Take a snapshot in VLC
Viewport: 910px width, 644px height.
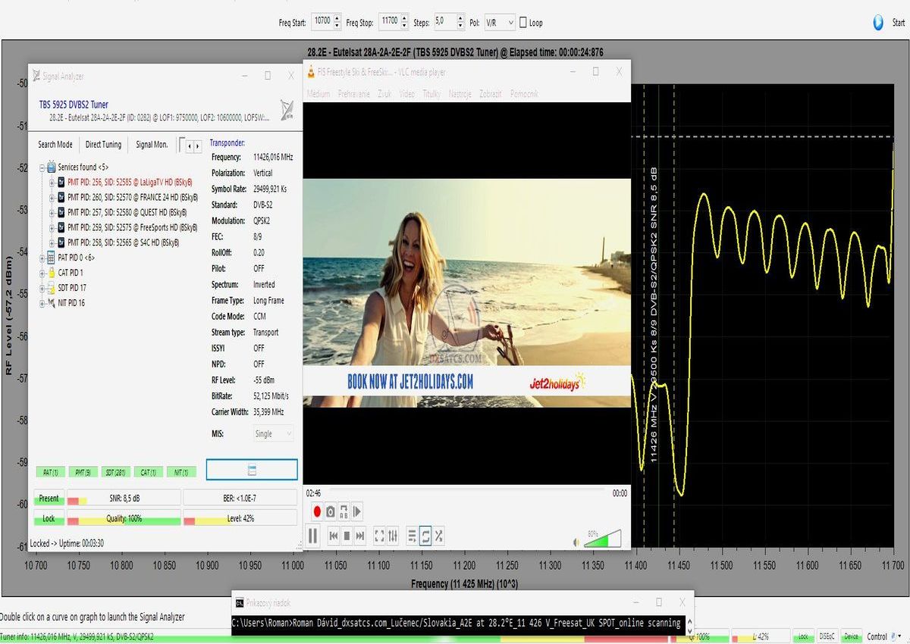pos(331,511)
